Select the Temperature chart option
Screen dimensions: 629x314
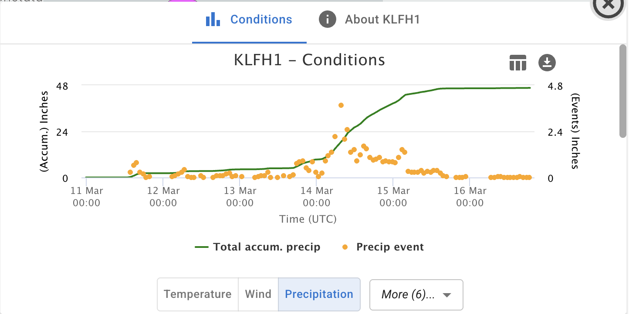[x=197, y=294]
